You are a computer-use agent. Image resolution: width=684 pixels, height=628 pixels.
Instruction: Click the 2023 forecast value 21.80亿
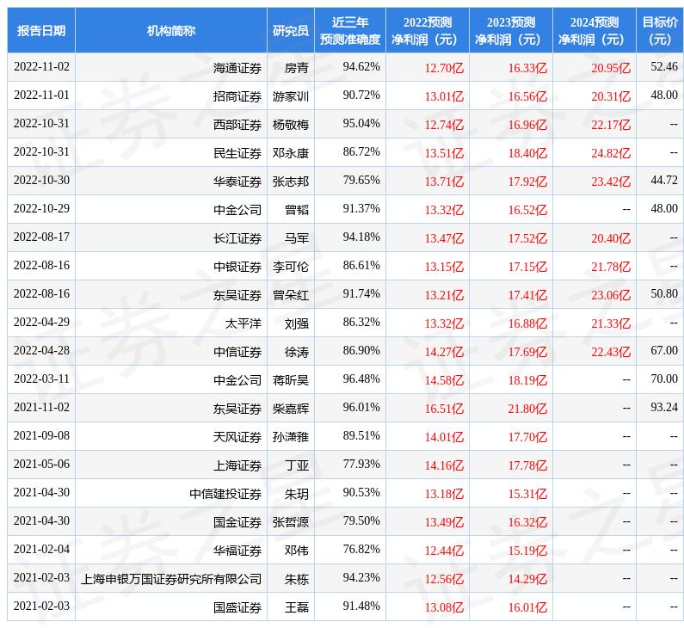pos(527,409)
